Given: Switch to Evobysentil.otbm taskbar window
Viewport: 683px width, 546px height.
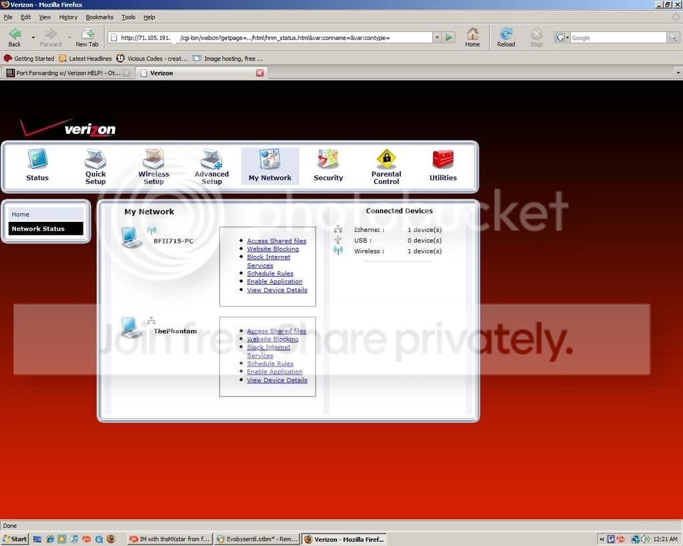Looking at the screenshot, I should click(x=257, y=539).
